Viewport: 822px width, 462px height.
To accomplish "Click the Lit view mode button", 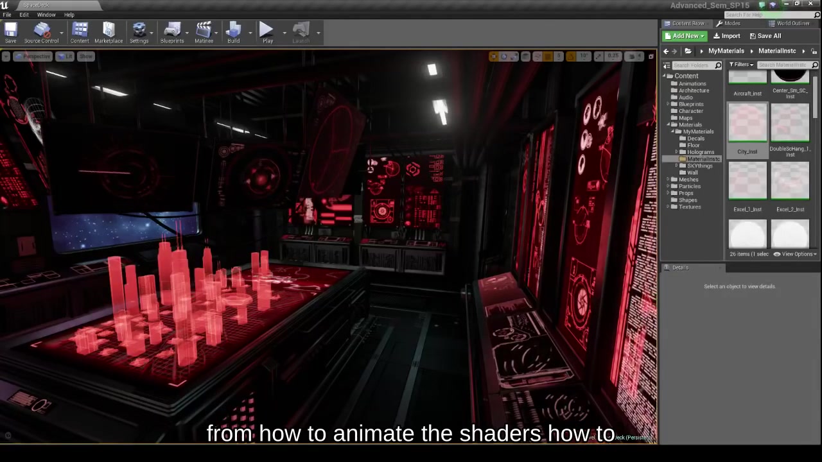I will point(65,56).
